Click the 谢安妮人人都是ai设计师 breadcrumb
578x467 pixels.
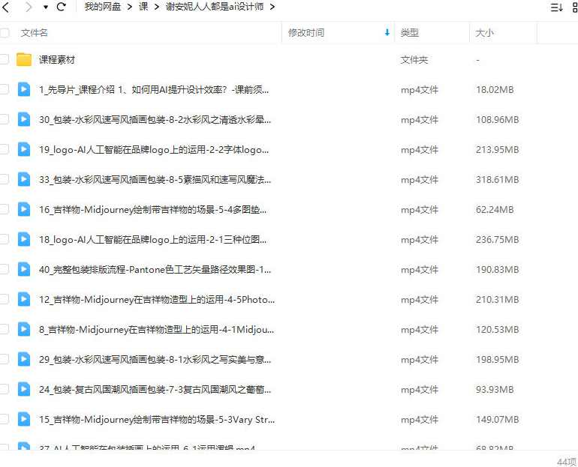[215, 7]
